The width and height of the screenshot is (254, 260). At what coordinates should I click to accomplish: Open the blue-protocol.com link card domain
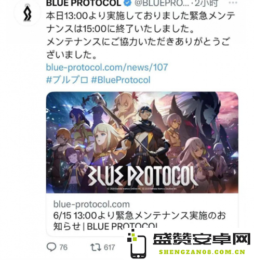[x=91, y=204]
